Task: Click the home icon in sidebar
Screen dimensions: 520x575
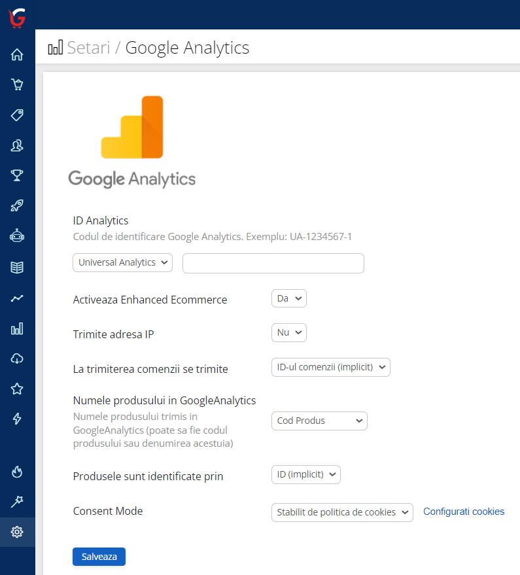Action: click(x=17, y=54)
